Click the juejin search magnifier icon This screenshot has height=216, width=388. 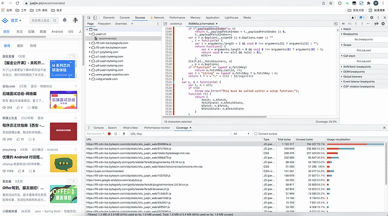[55, 21]
